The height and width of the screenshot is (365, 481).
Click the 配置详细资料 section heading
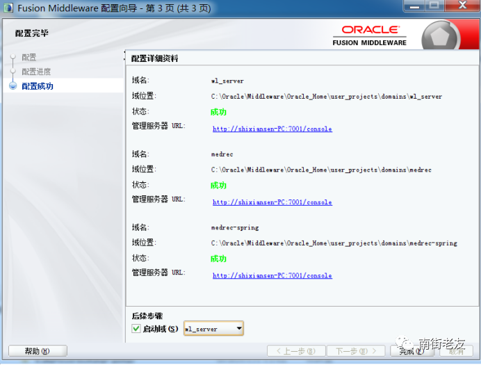click(154, 58)
